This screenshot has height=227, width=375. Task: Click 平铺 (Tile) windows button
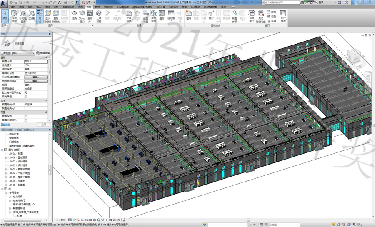(272, 21)
